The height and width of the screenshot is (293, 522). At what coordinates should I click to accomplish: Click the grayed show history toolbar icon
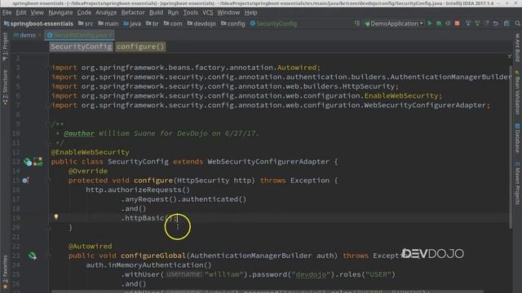tap(486, 24)
